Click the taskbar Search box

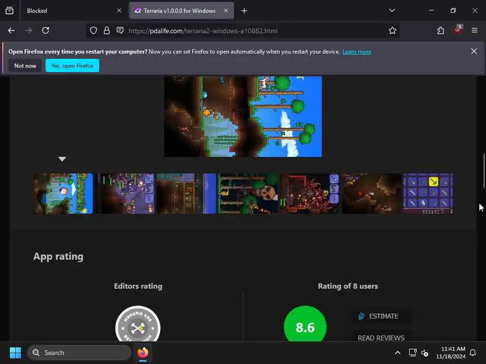pos(79,353)
